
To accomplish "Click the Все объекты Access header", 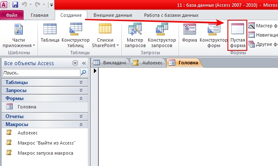I will [x=29, y=63].
